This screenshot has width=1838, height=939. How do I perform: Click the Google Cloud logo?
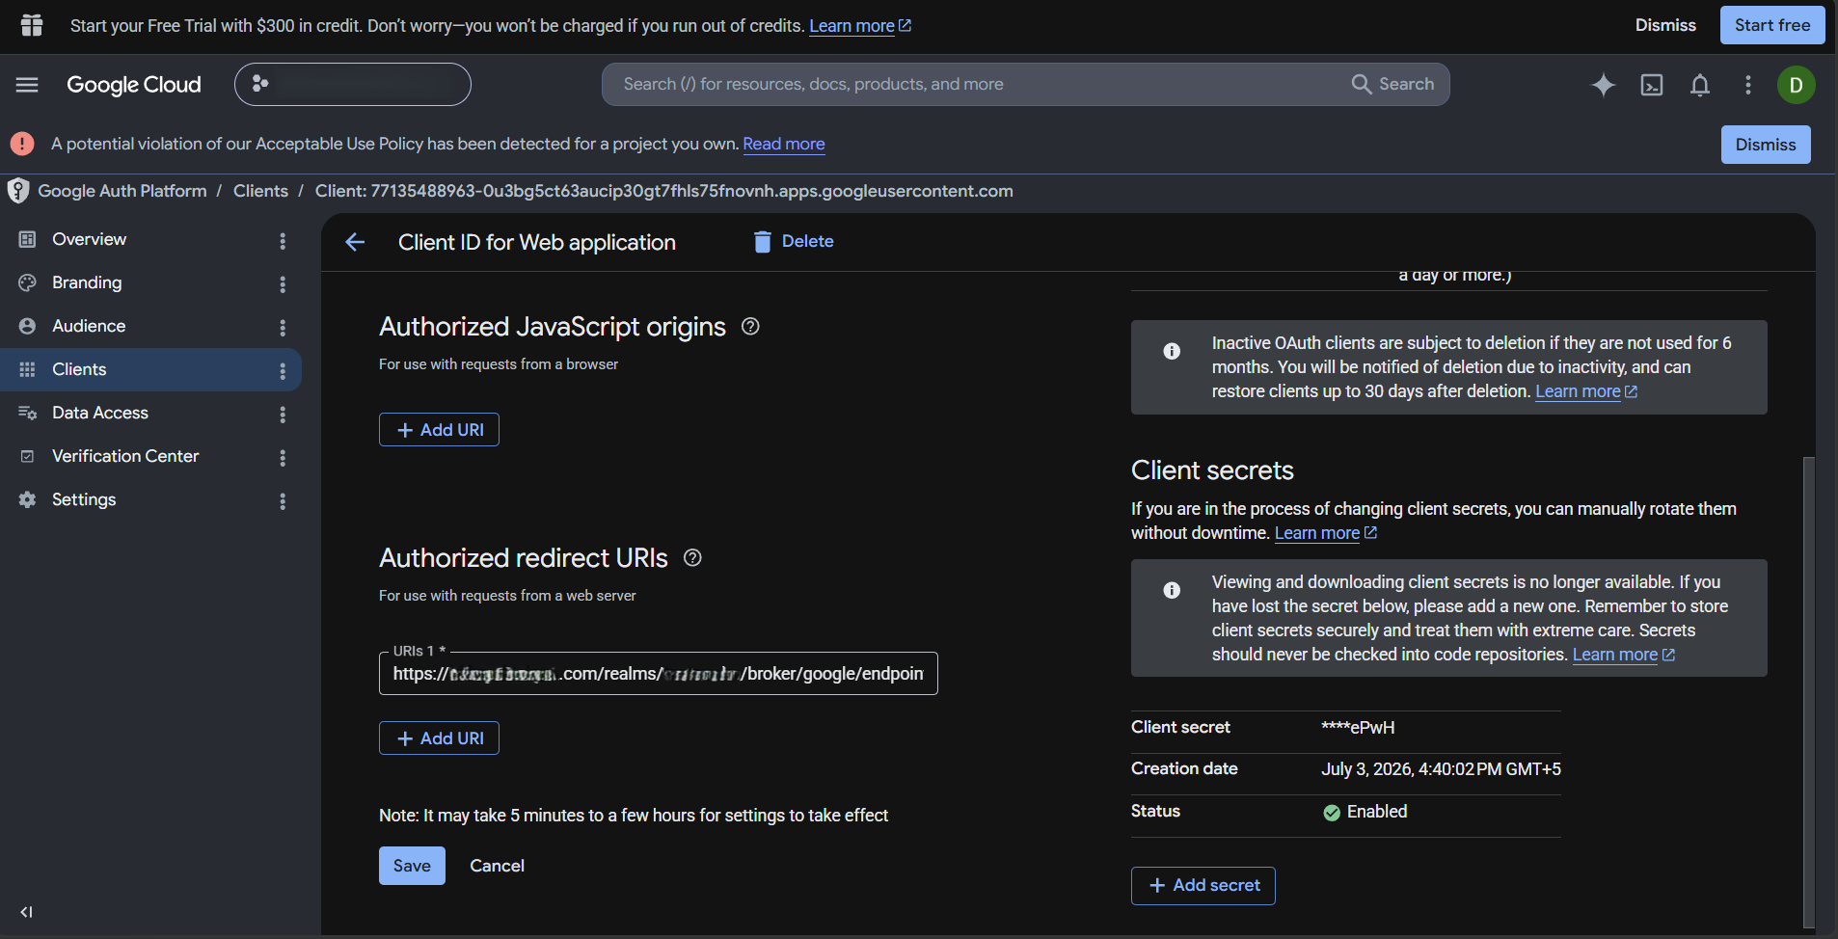[134, 85]
